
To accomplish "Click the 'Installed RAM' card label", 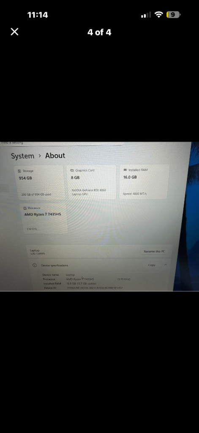I will 138,170.
